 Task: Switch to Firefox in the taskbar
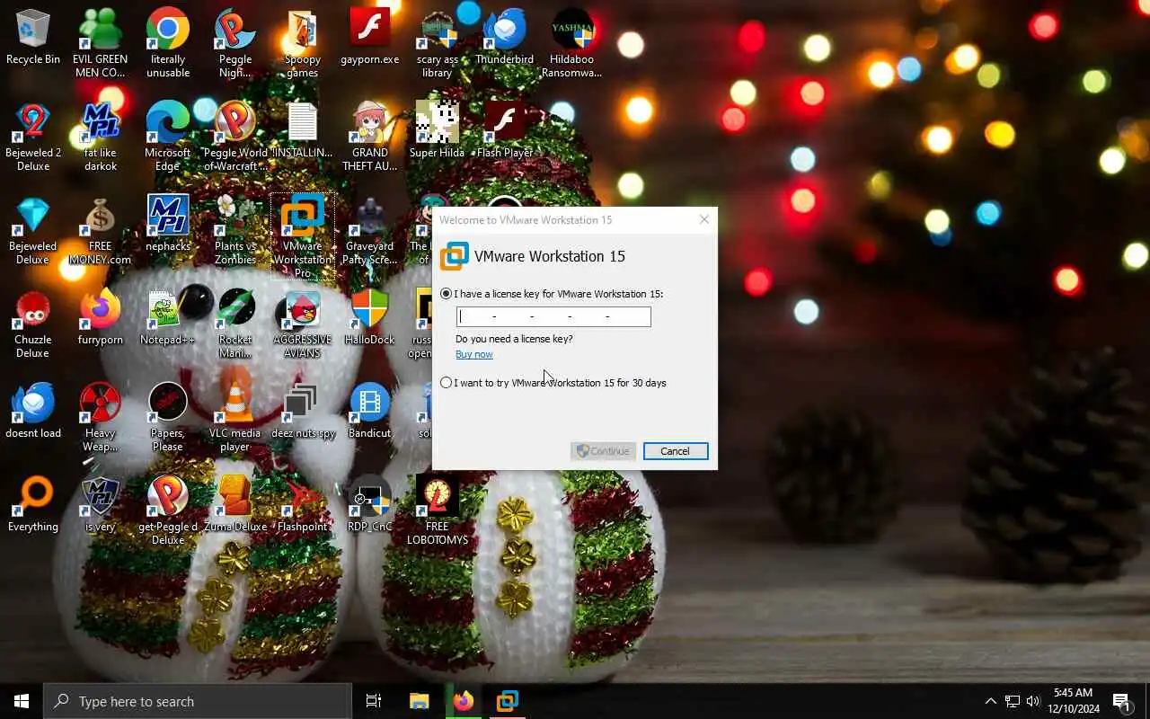[463, 701]
